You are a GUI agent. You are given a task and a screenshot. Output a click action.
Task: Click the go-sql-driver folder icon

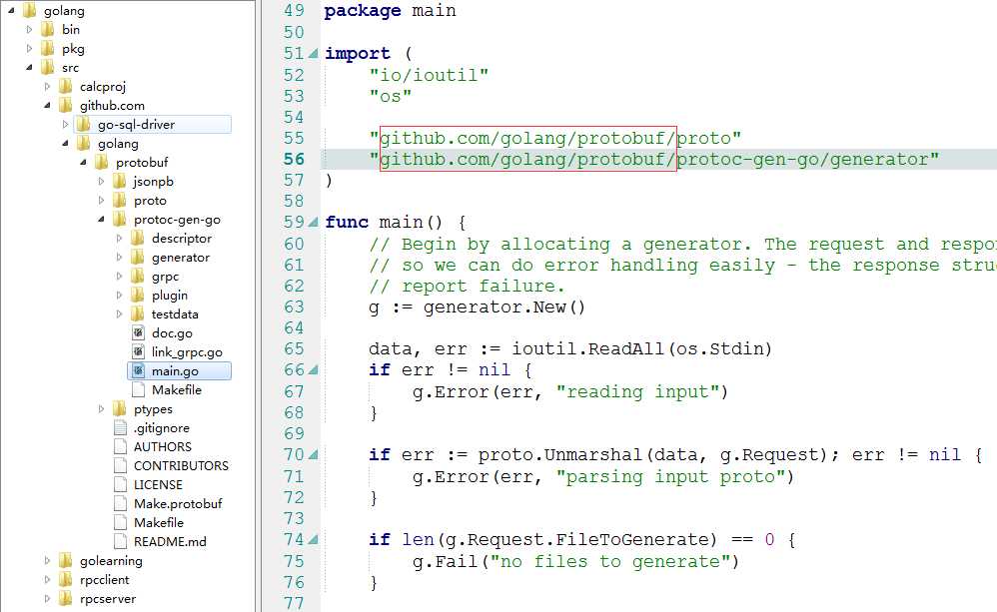(83, 125)
